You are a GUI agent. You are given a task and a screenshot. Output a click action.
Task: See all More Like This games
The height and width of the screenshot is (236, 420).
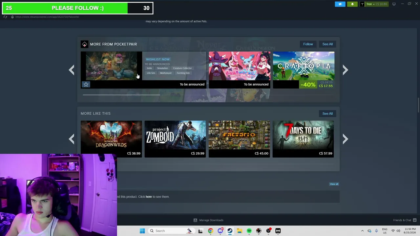(327, 113)
